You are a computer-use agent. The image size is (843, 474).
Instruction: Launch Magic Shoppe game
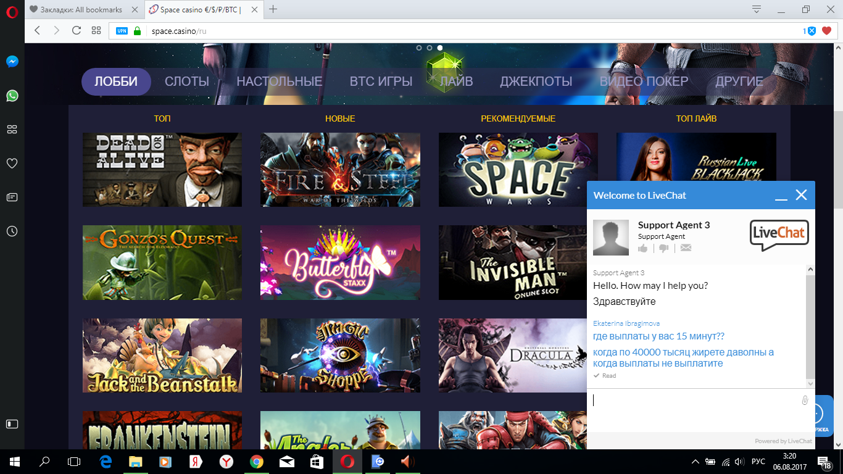(x=340, y=355)
